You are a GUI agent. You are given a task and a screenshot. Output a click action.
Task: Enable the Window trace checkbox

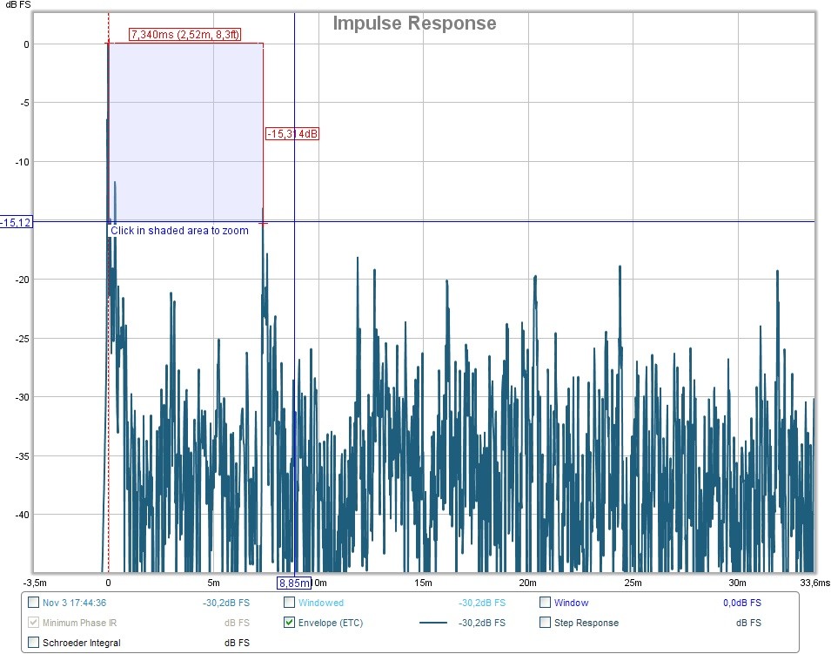pos(545,602)
